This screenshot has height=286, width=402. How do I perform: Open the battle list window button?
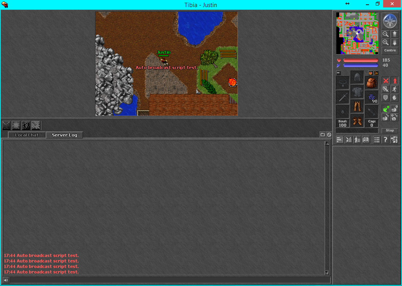click(x=349, y=140)
